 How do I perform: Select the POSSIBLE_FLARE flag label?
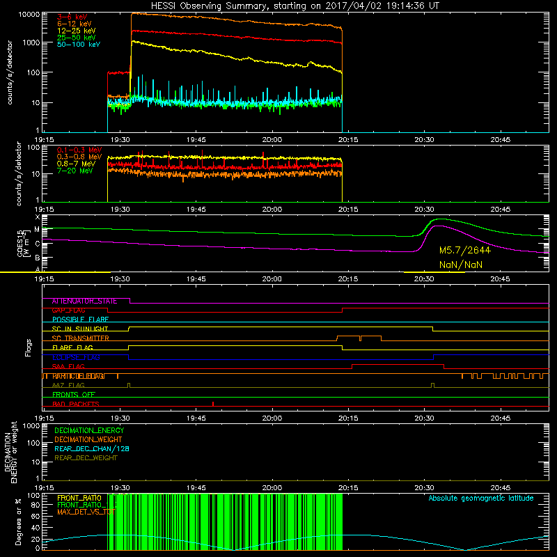pyautogui.click(x=80, y=320)
